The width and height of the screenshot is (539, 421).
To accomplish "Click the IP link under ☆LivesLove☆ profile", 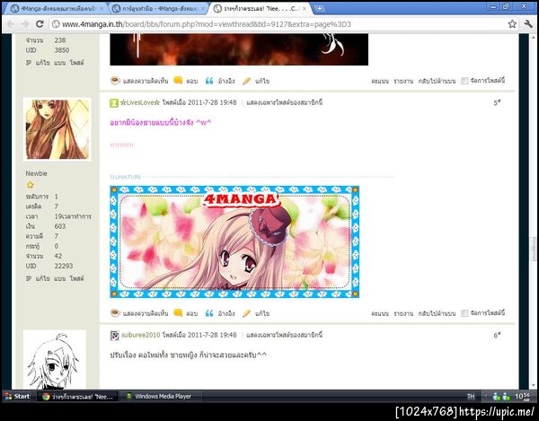I will tap(29, 278).
